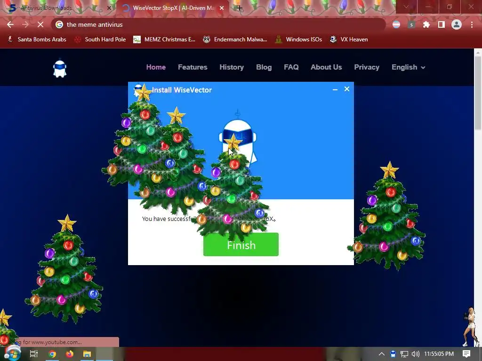Screen dimensions: 482x361
Task: Go back to the previous page
Action: [10, 24]
